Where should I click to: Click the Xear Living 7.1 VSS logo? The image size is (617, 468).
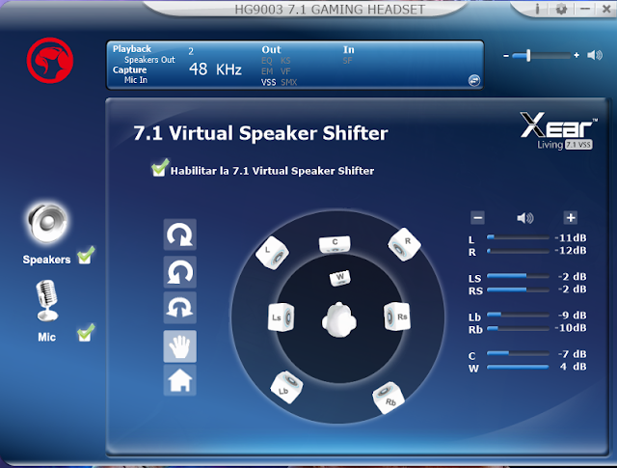(x=559, y=131)
